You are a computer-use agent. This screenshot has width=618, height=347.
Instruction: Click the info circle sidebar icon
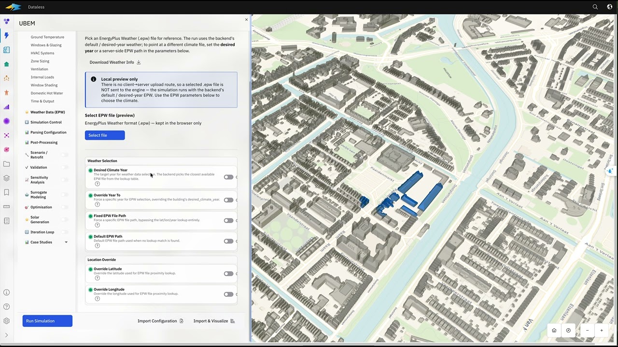coord(6,293)
